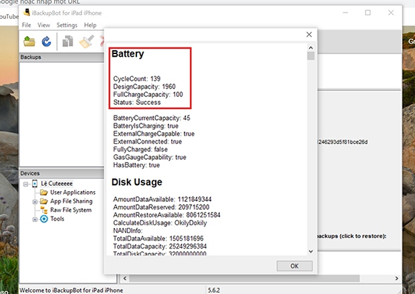
Task: Select the Lê Cuteeeee device icon
Action: point(35,184)
